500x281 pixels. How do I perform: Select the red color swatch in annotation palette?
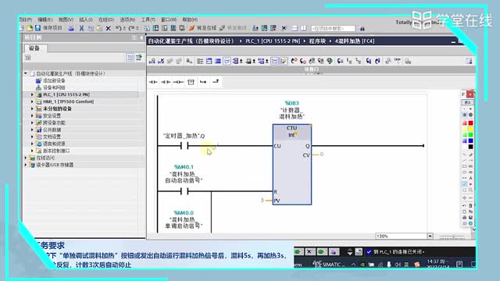470,123
